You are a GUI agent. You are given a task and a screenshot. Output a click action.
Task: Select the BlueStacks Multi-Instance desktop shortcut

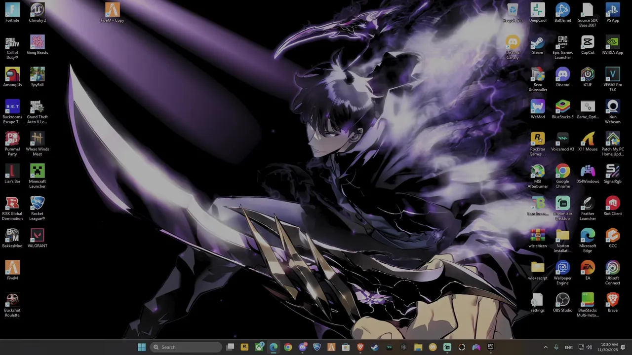tap(588, 305)
